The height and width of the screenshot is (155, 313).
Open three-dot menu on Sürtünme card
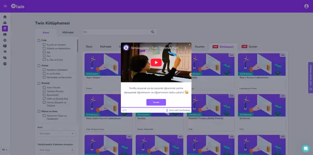click(282, 96)
